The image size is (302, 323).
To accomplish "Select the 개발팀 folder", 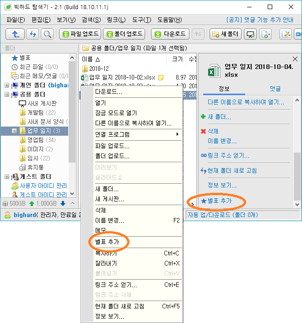I will coord(38,112).
